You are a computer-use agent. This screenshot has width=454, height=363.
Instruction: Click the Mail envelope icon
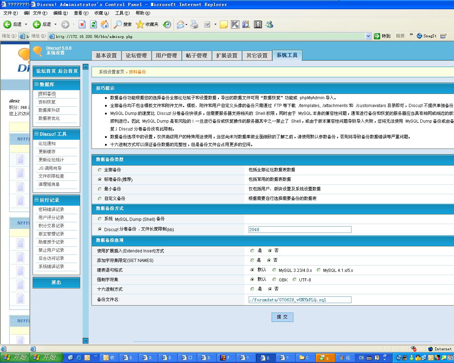coord(180,24)
